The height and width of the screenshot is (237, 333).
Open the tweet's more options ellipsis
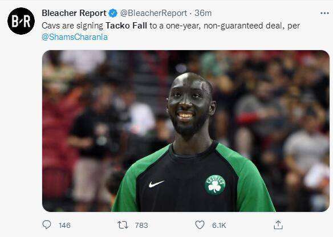[x=324, y=13]
